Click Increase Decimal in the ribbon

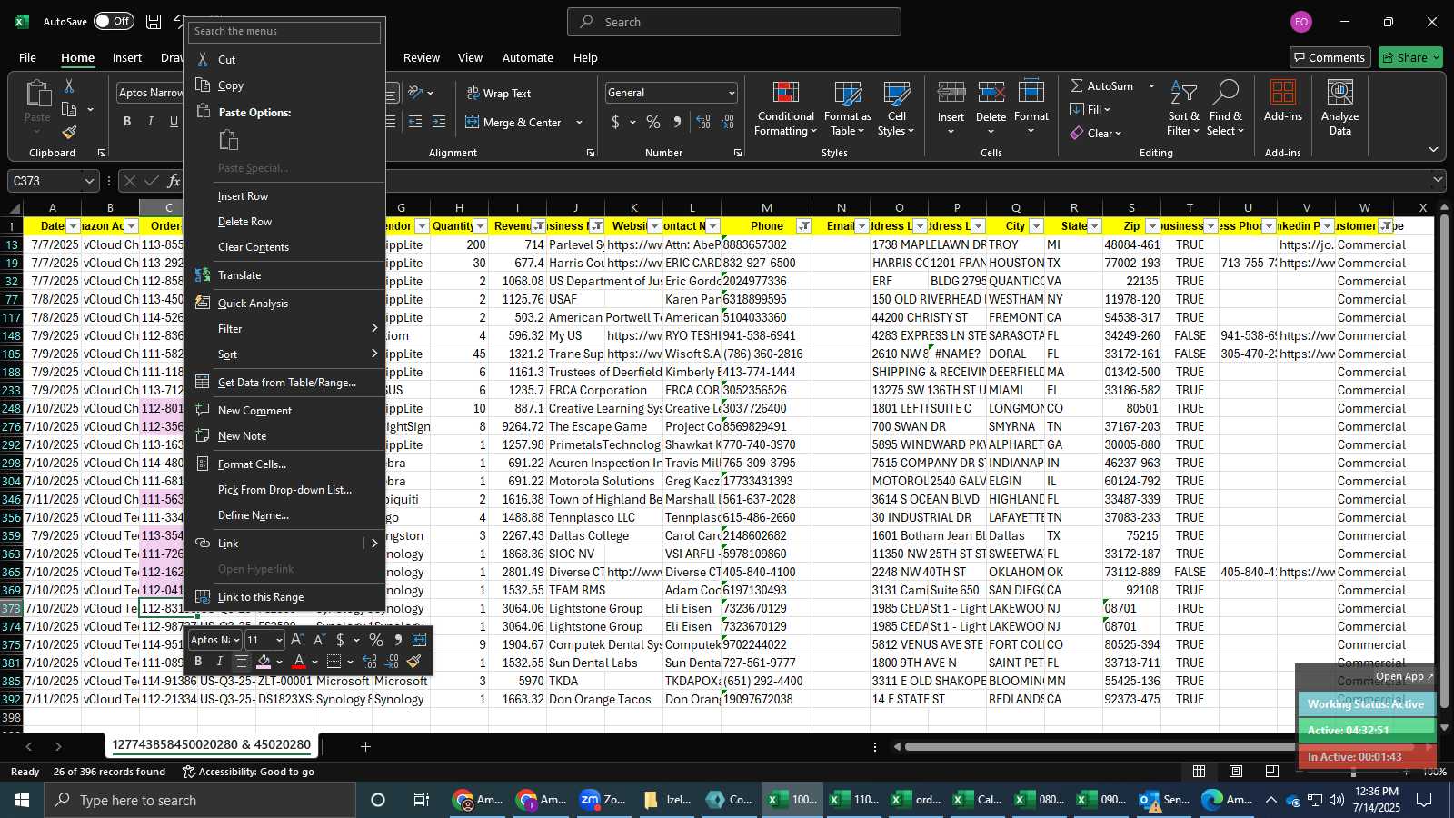[703, 122]
